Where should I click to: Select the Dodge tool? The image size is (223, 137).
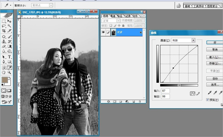9,51
